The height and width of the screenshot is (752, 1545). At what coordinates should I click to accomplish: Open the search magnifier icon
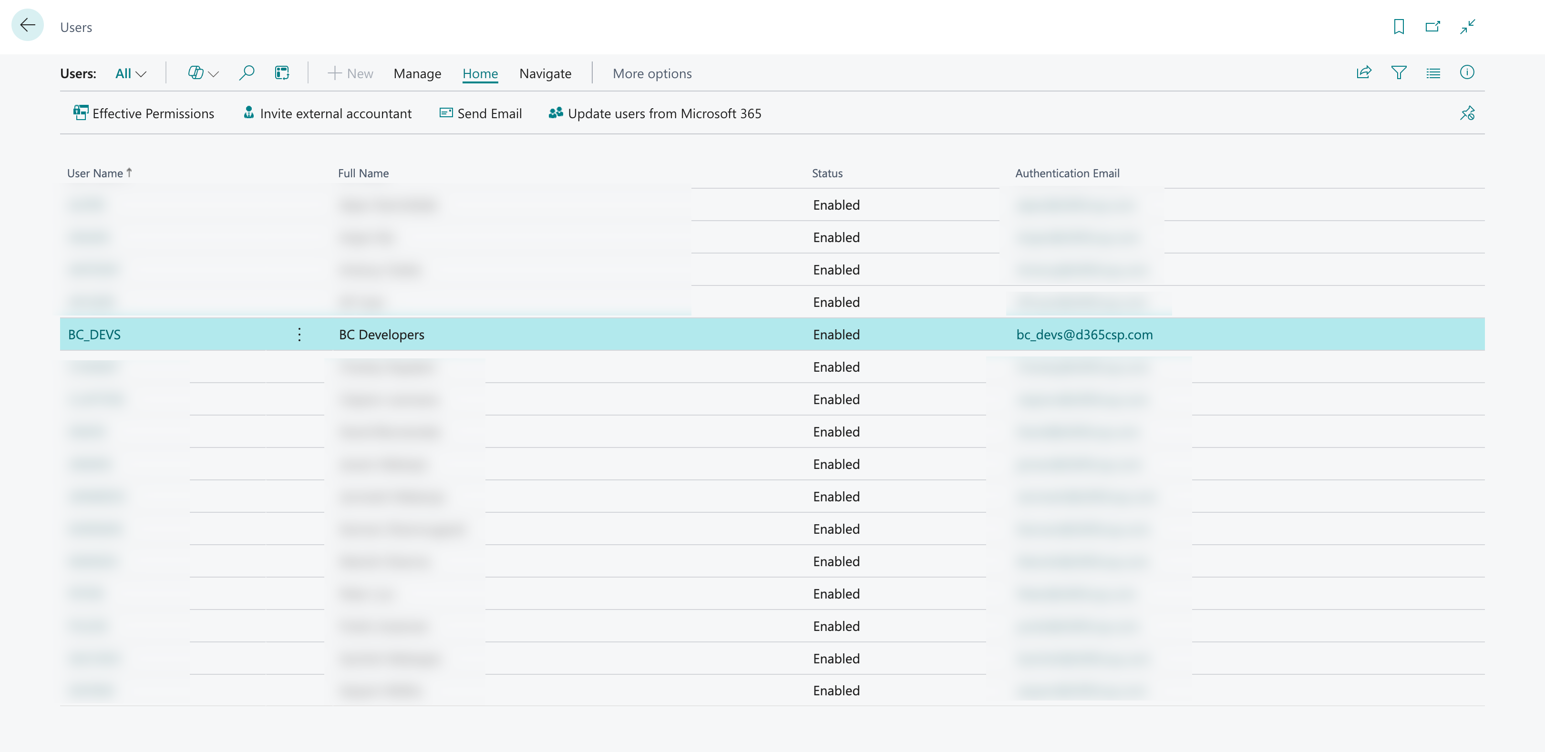247,73
